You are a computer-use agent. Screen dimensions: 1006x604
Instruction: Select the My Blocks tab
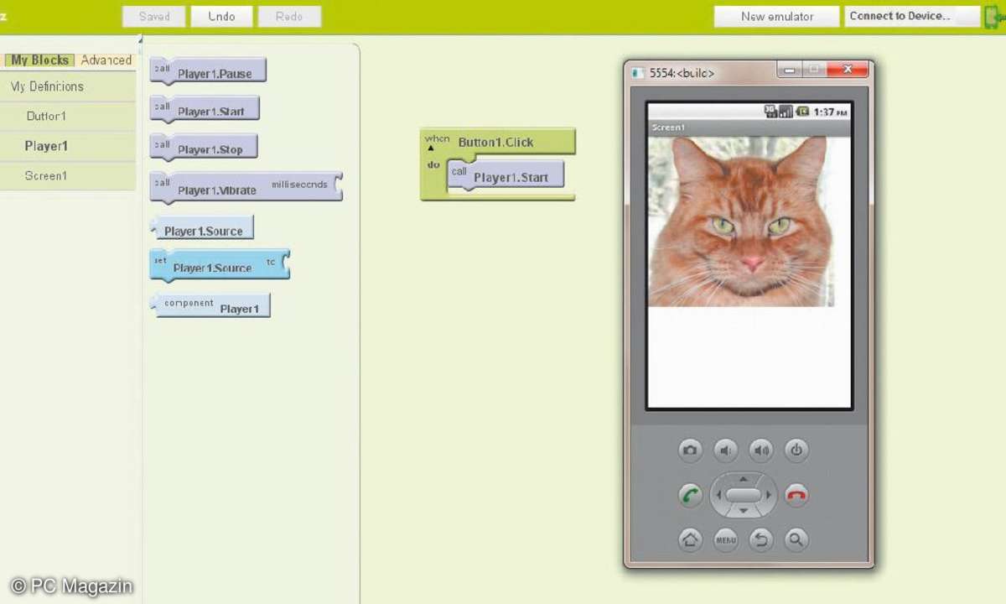point(40,60)
